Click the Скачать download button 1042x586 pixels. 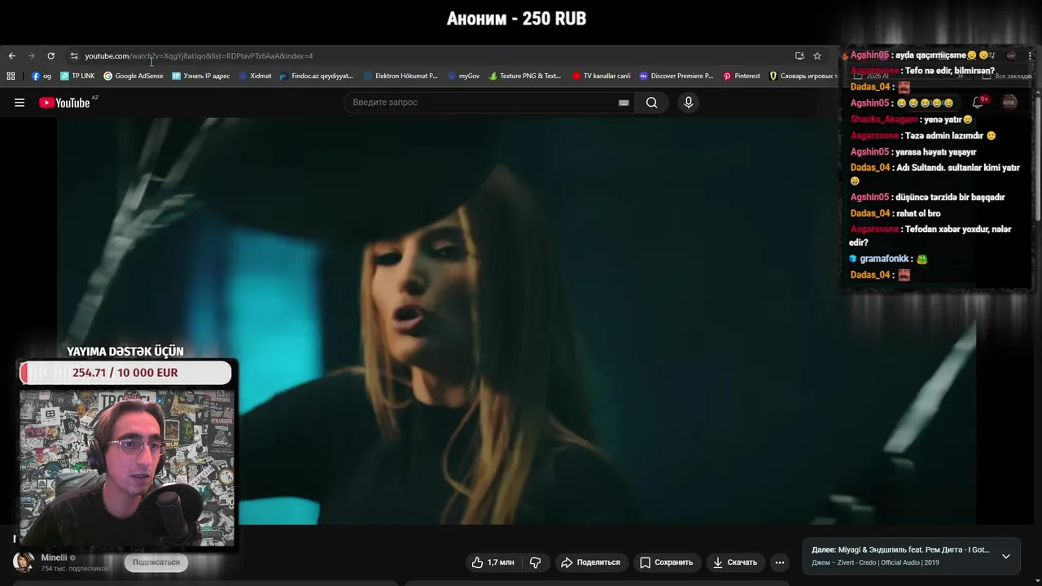coord(735,562)
